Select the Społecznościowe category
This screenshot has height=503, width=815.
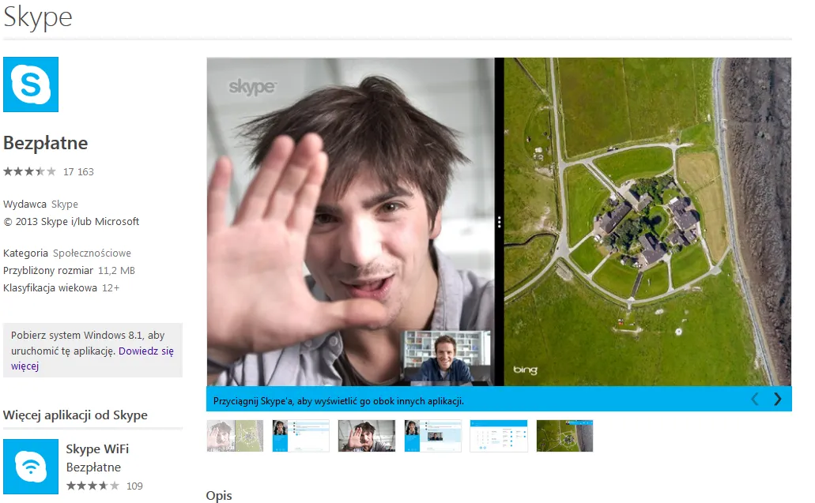coord(92,253)
